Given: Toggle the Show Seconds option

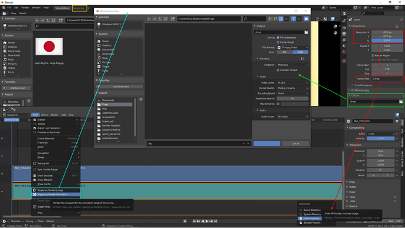Looking at the screenshot, I should click(x=35, y=176).
